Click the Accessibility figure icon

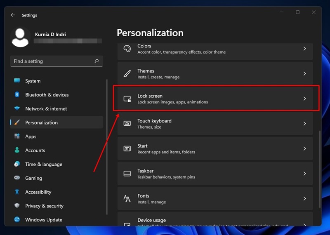pyautogui.click(x=17, y=192)
